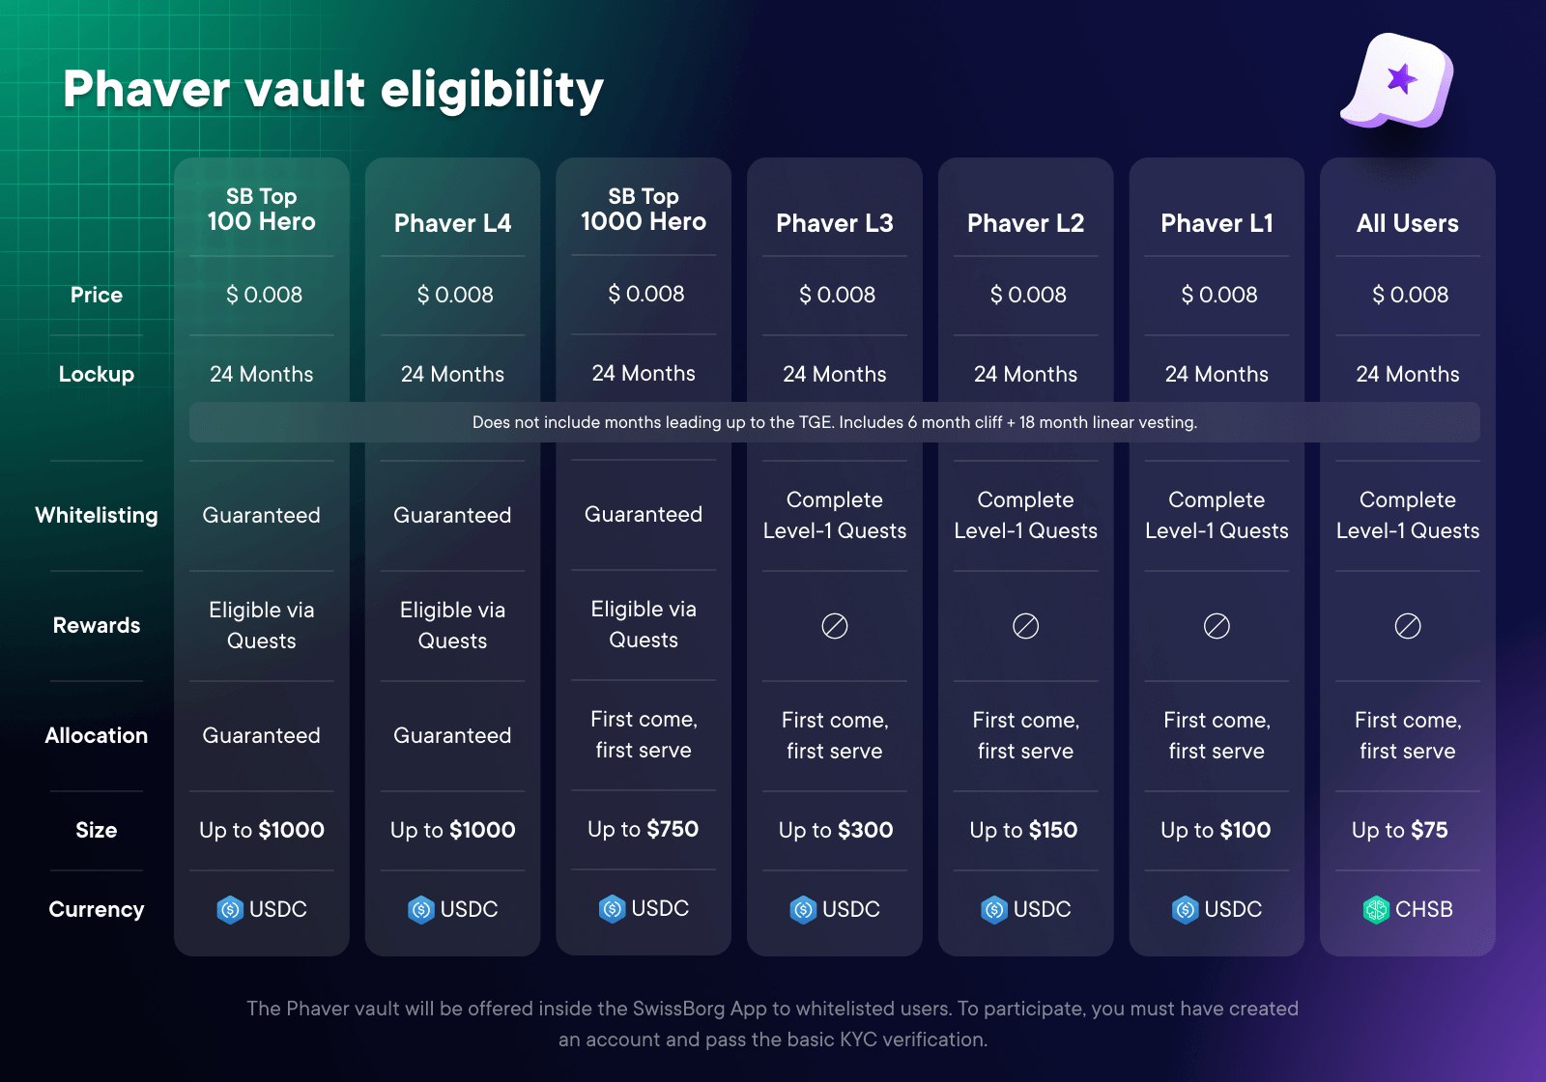Select the Phaver L4 column header

(452, 223)
